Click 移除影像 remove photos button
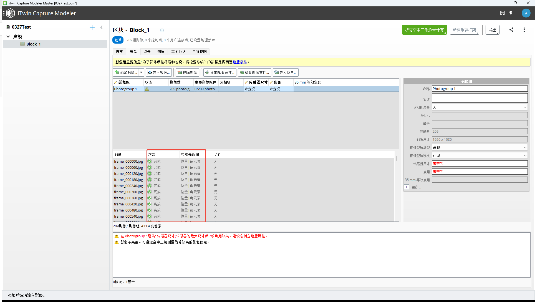Viewport: 535px width, 302px height. coord(187,72)
